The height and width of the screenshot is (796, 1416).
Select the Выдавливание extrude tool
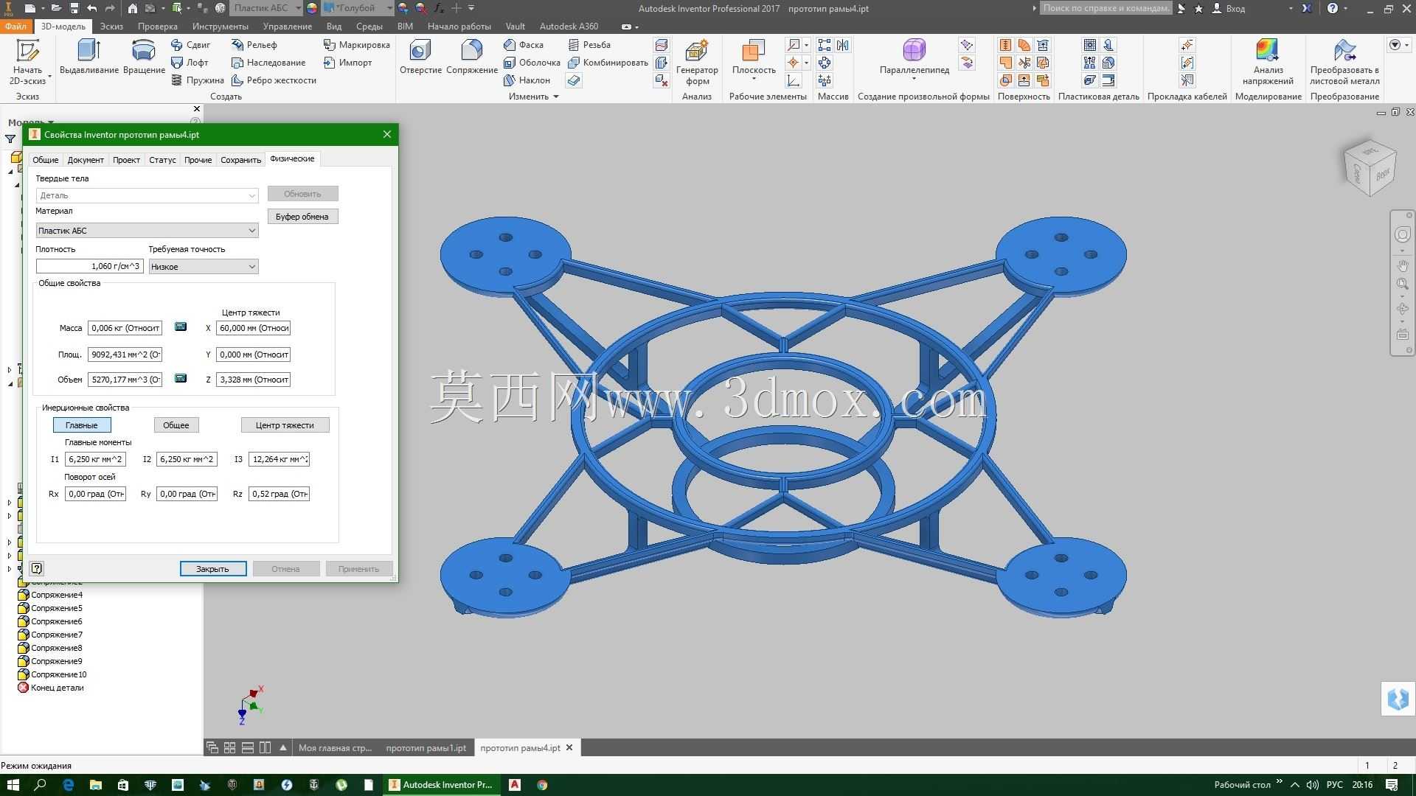coord(89,57)
